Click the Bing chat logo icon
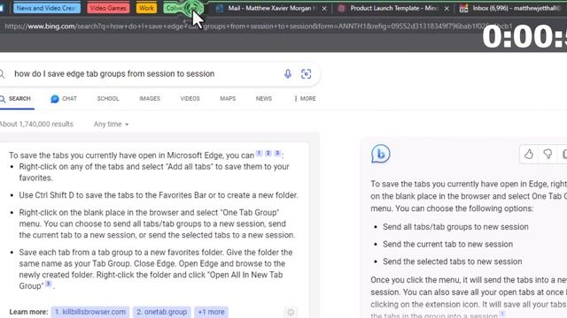Screen dimensions: 567x318 tap(380, 154)
